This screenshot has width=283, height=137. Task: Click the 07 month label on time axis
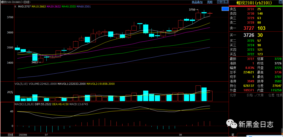pos(46,135)
